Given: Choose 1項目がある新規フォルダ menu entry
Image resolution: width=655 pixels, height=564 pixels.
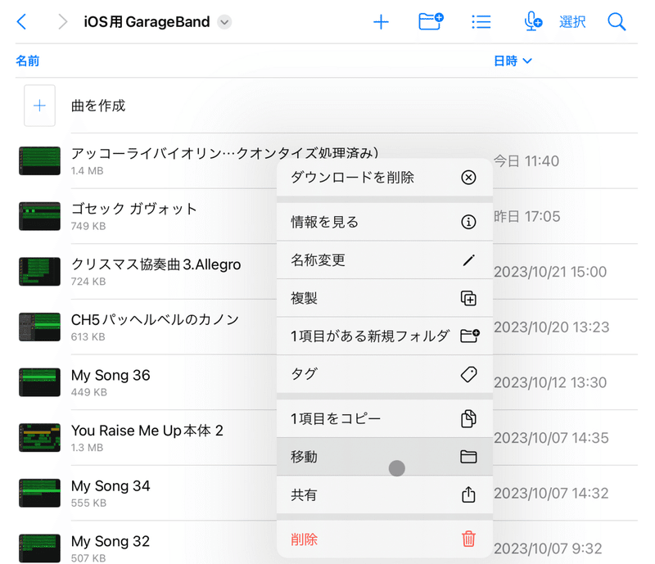Looking at the screenshot, I should (385, 336).
